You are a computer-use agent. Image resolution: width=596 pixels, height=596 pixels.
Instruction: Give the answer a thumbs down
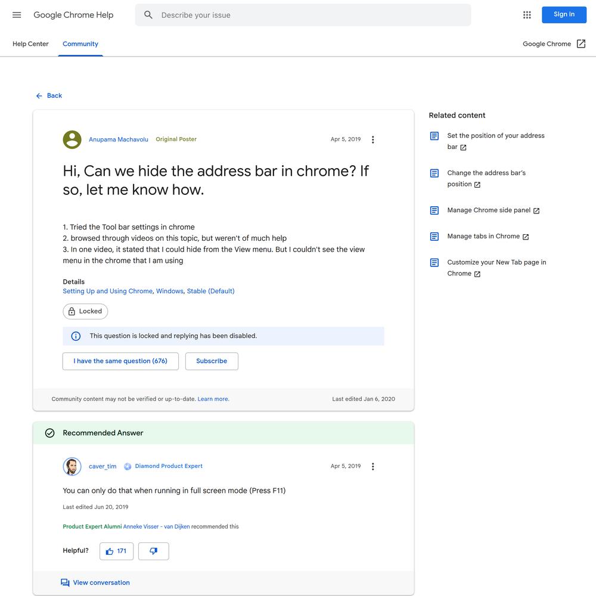154,551
